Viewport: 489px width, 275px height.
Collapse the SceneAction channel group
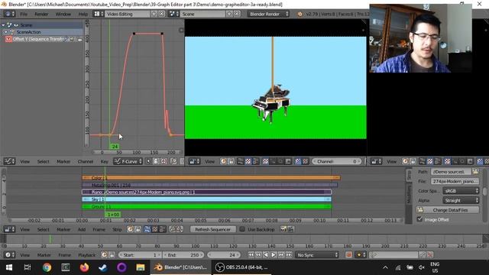click(x=5, y=32)
